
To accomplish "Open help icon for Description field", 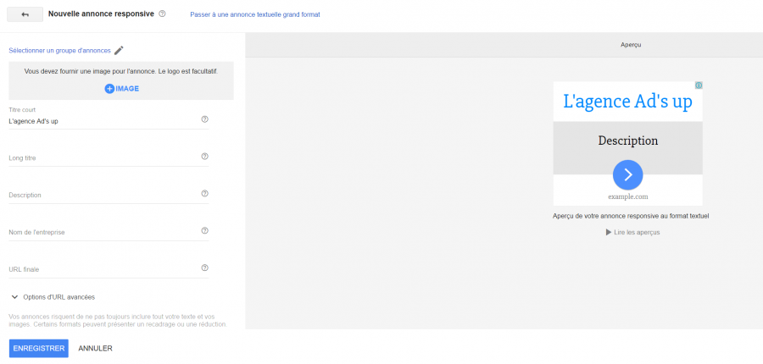I will tap(205, 193).
